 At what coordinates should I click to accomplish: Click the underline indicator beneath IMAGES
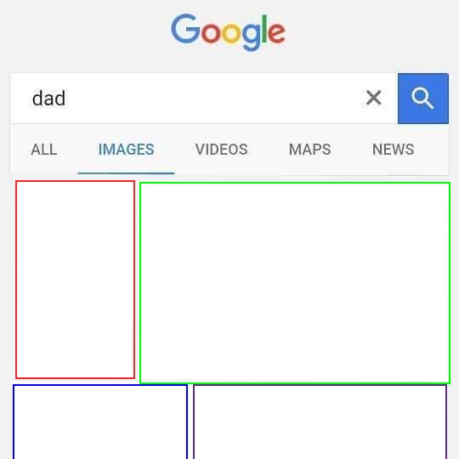[x=126, y=173]
